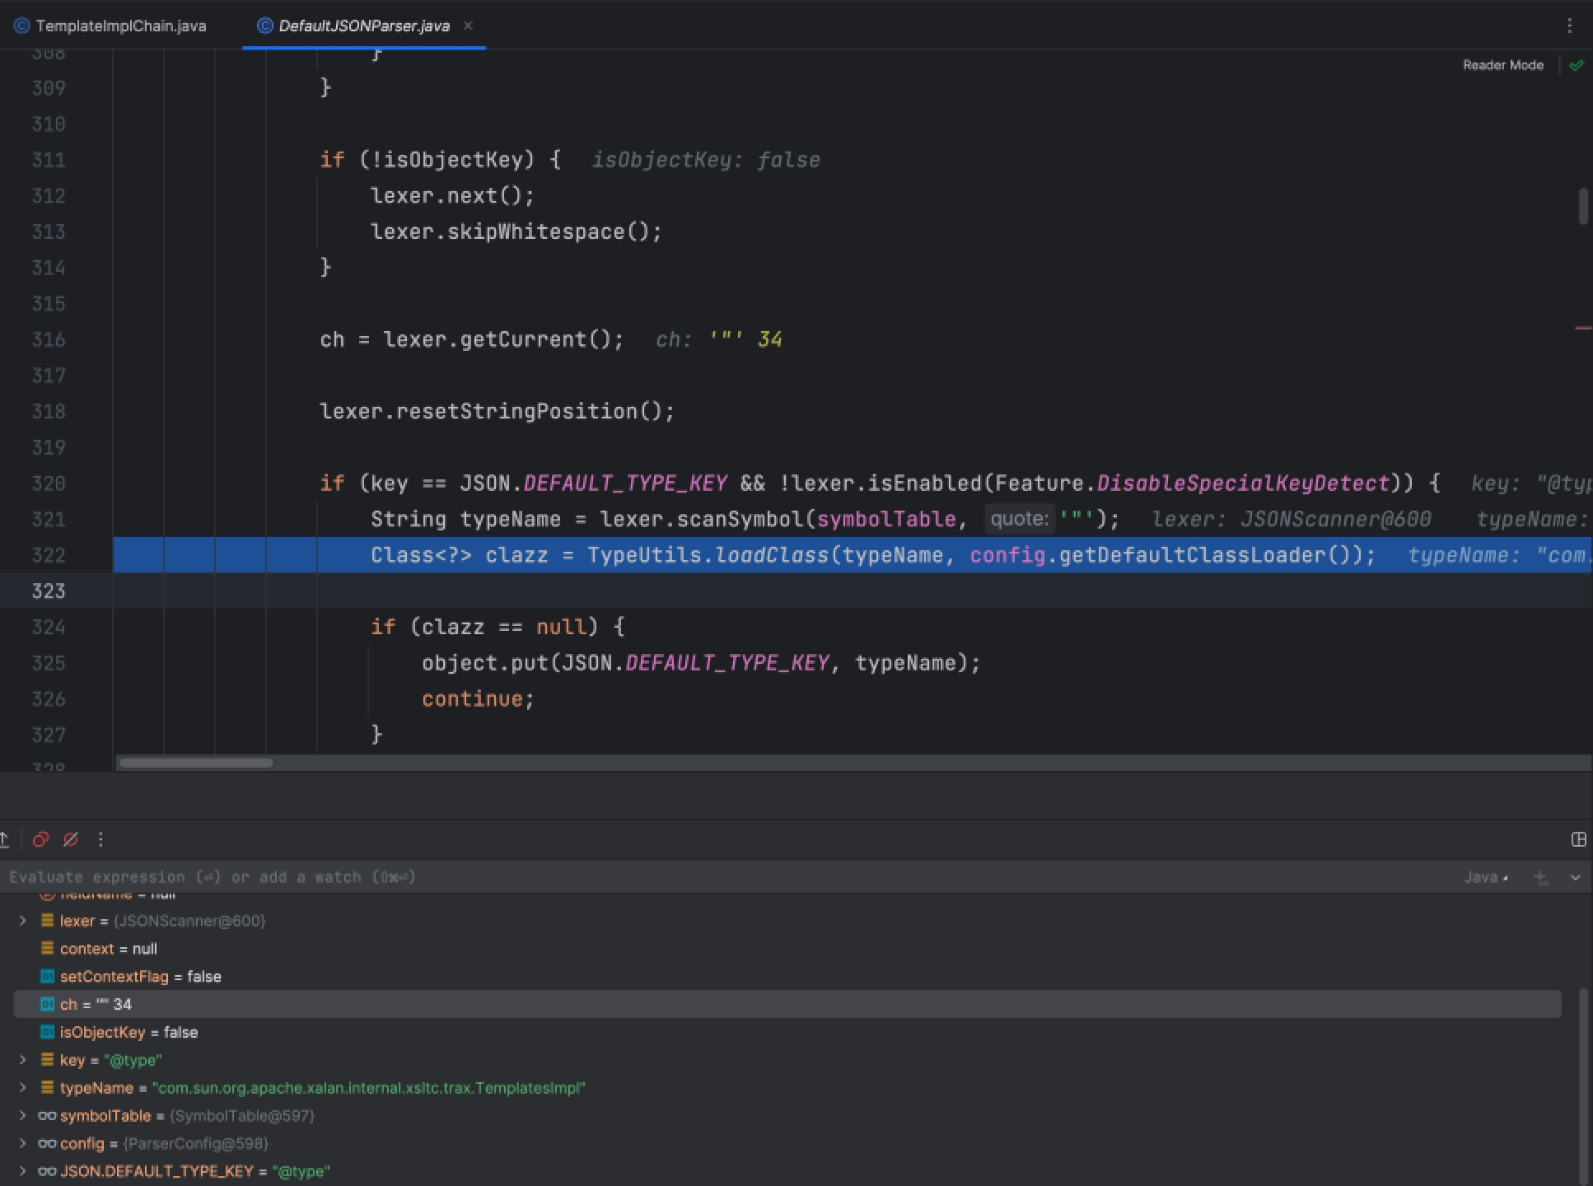Expand the key variable node
Viewport: 1593px width, 1186px height.
click(x=23, y=1060)
